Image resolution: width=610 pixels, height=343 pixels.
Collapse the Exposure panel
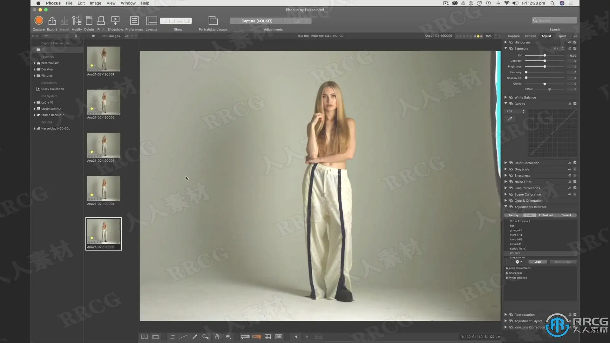506,48
